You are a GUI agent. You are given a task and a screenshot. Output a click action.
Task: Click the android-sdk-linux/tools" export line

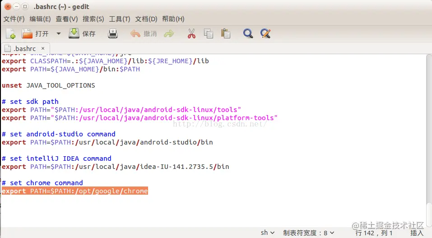121,110
